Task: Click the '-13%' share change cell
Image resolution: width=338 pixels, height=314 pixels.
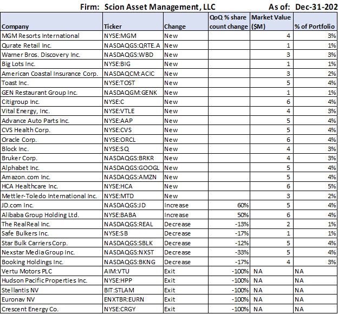Action: coord(229,224)
